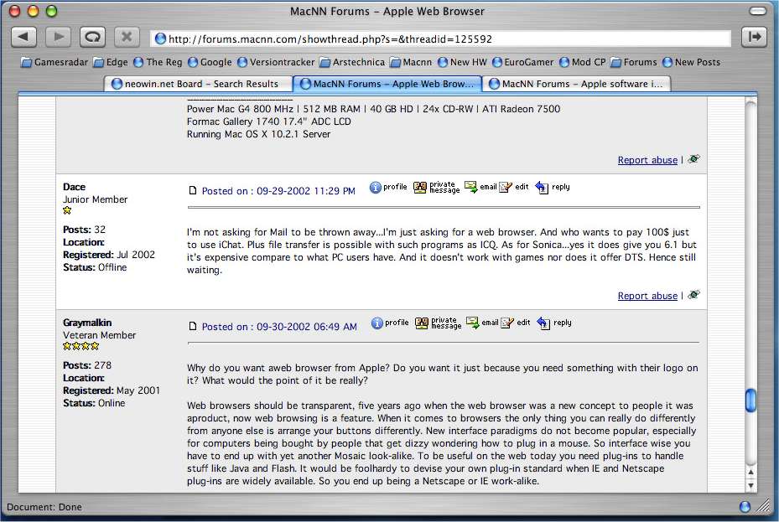
Task: Open the New Posts bookmark
Action: (691, 62)
